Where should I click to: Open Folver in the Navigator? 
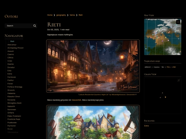(10, 83)
